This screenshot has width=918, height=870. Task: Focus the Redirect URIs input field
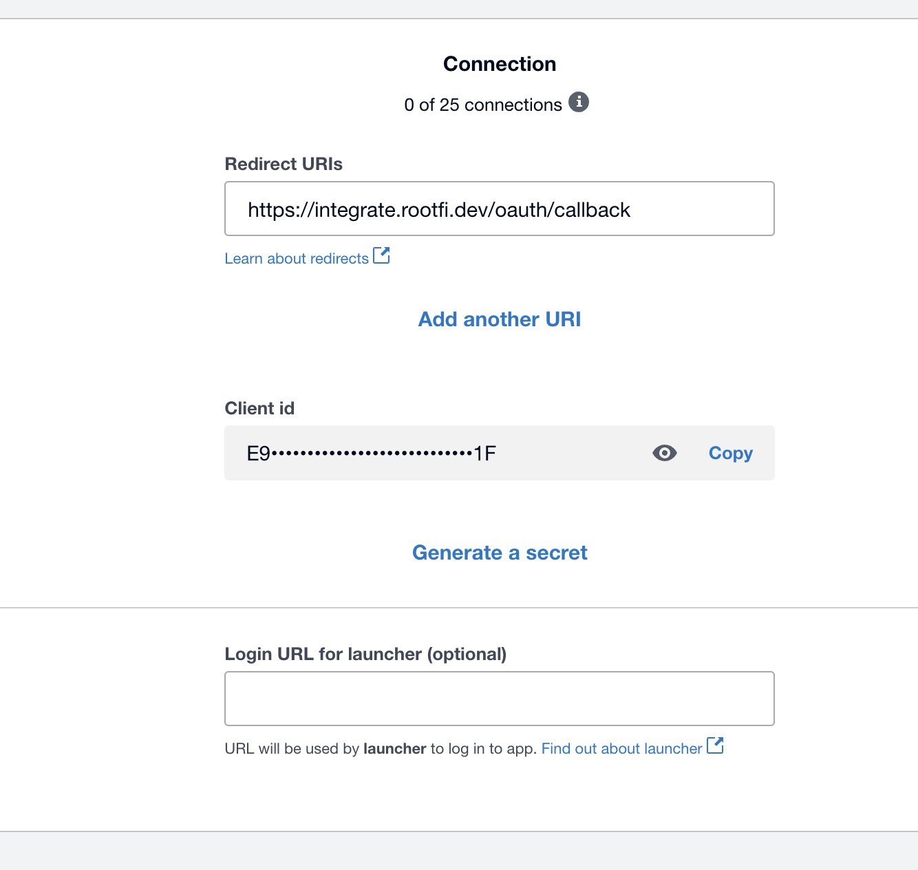(499, 209)
